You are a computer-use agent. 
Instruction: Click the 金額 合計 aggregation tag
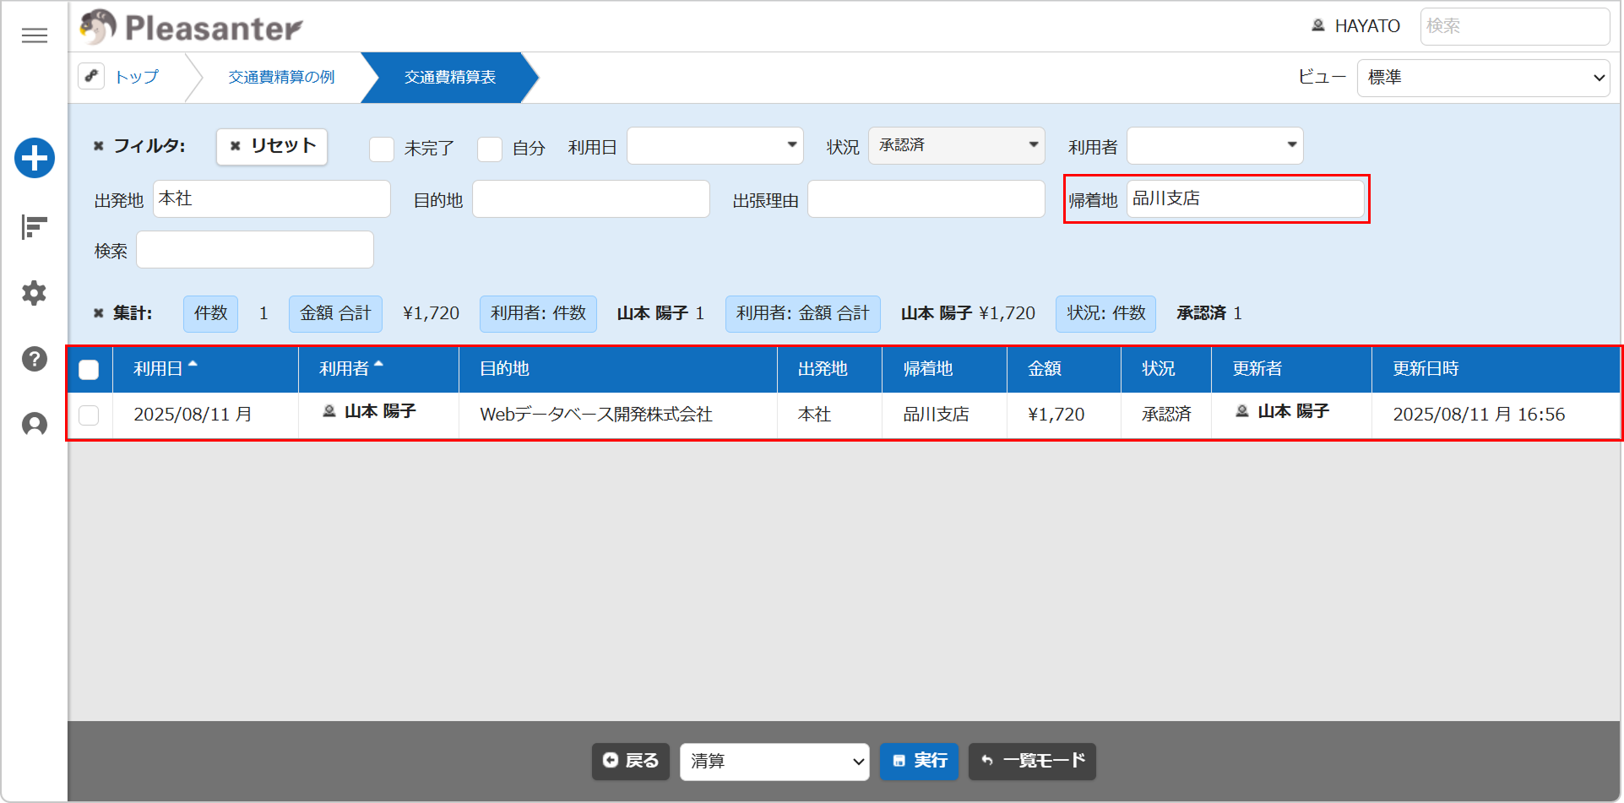pyautogui.click(x=335, y=314)
